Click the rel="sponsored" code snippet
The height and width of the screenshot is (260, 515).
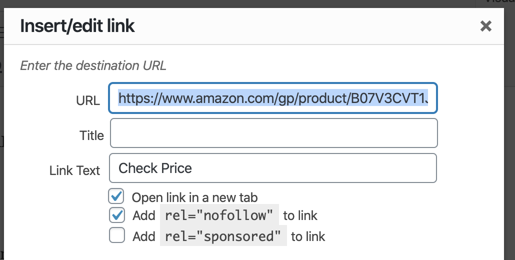tap(223, 236)
